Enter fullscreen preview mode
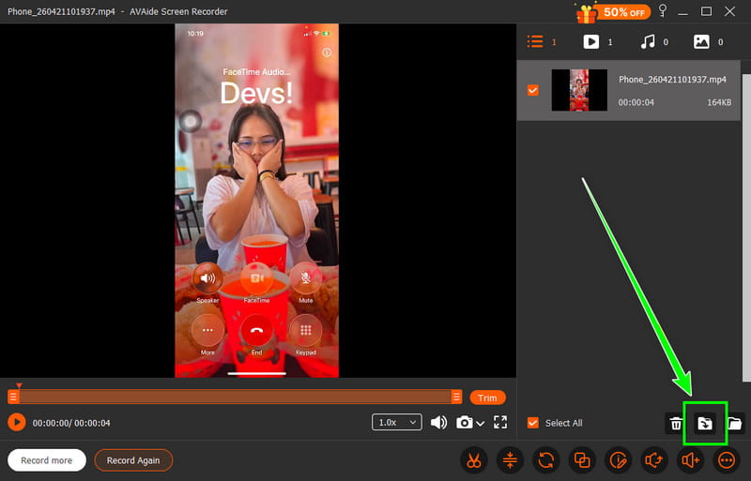Screen dimensions: 751x481 (x=500, y=422)
